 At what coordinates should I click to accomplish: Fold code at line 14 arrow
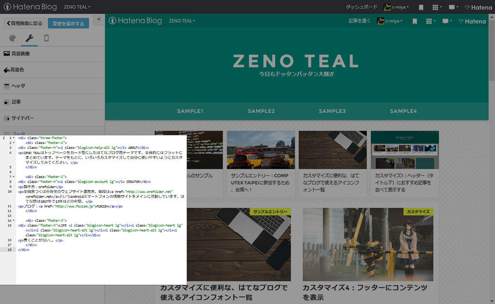tap(14, 221)
